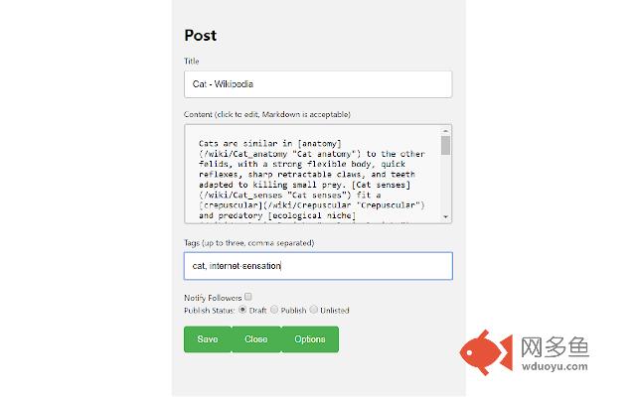Click the Post heading
The width and height of the screenshot is (636, 397).
point(201,36)
